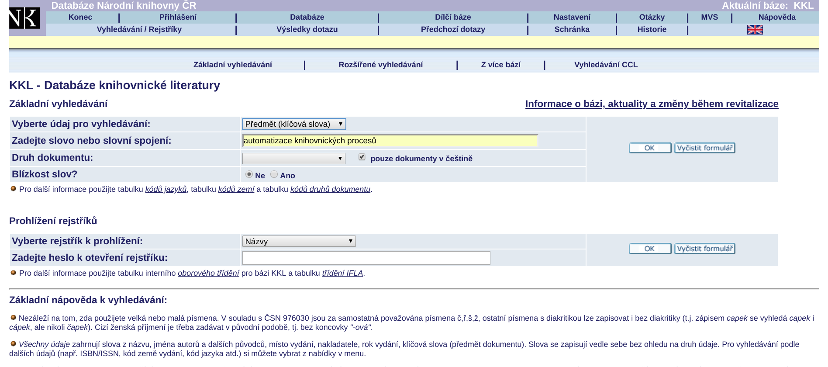Switch to Základní vyhledávání tab
This screenshot has width=828, height=367.
pyautogui.click(x=233, y=65)
